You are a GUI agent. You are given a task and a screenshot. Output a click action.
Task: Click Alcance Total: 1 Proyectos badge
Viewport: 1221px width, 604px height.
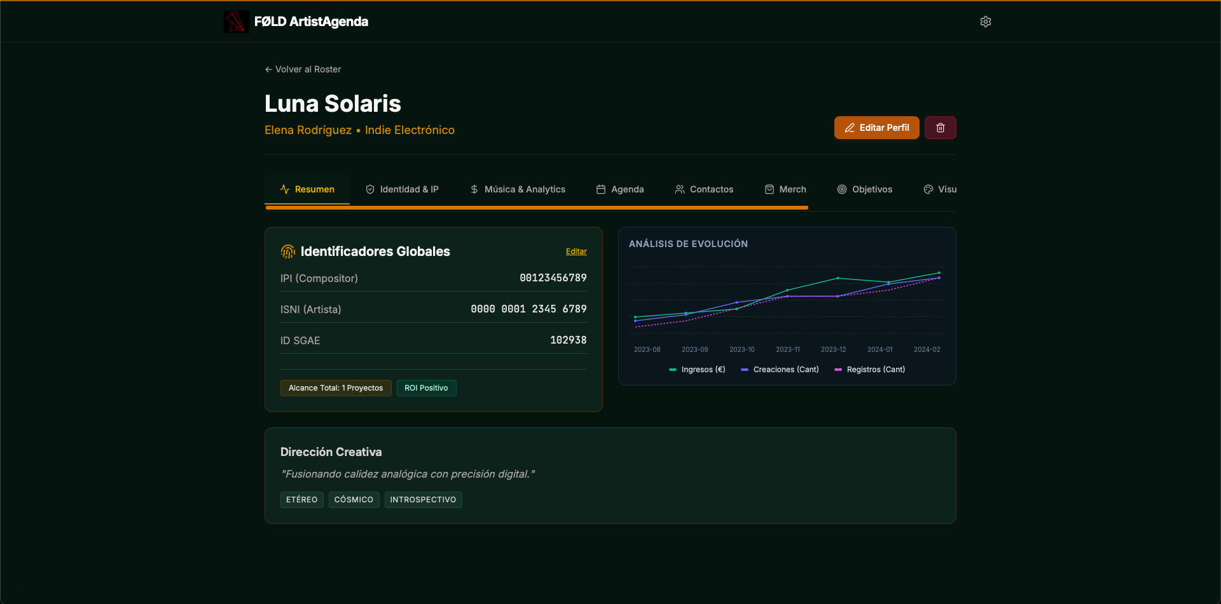(x=336, y=388)
